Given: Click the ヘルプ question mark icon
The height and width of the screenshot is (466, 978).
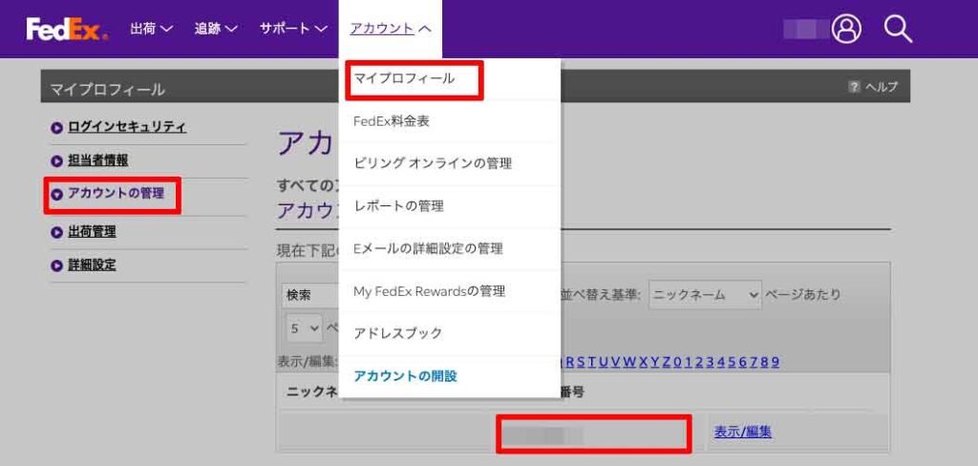Looking at the screenshot, I should [854, 87].
